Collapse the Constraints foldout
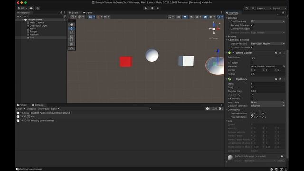The image size is (304, 171). pyautogui.click(x=227, y=110)
